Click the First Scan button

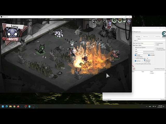coord(138,36)
